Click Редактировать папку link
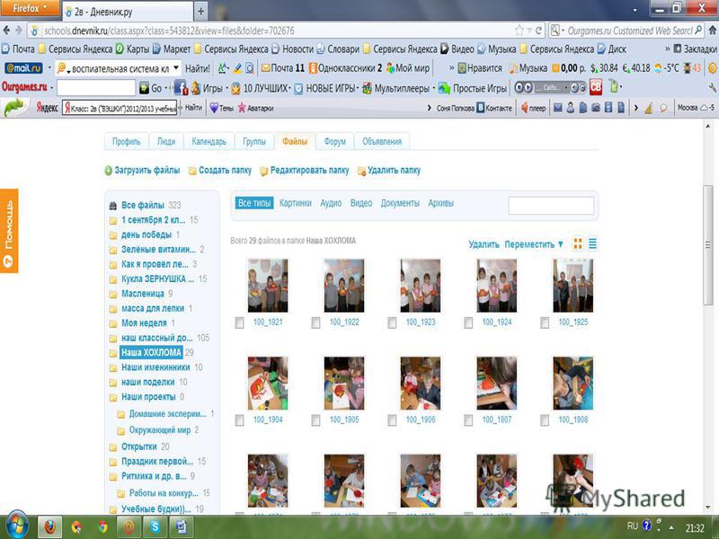Viewport: 719px width, 539px height. [309, 171]
